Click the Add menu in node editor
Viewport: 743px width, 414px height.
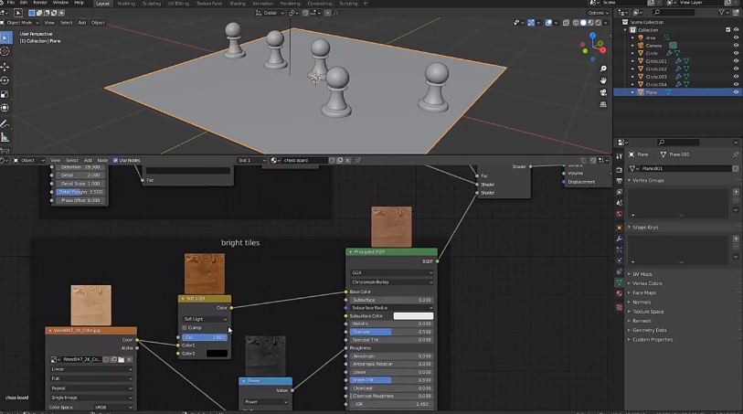coord(86,160)
